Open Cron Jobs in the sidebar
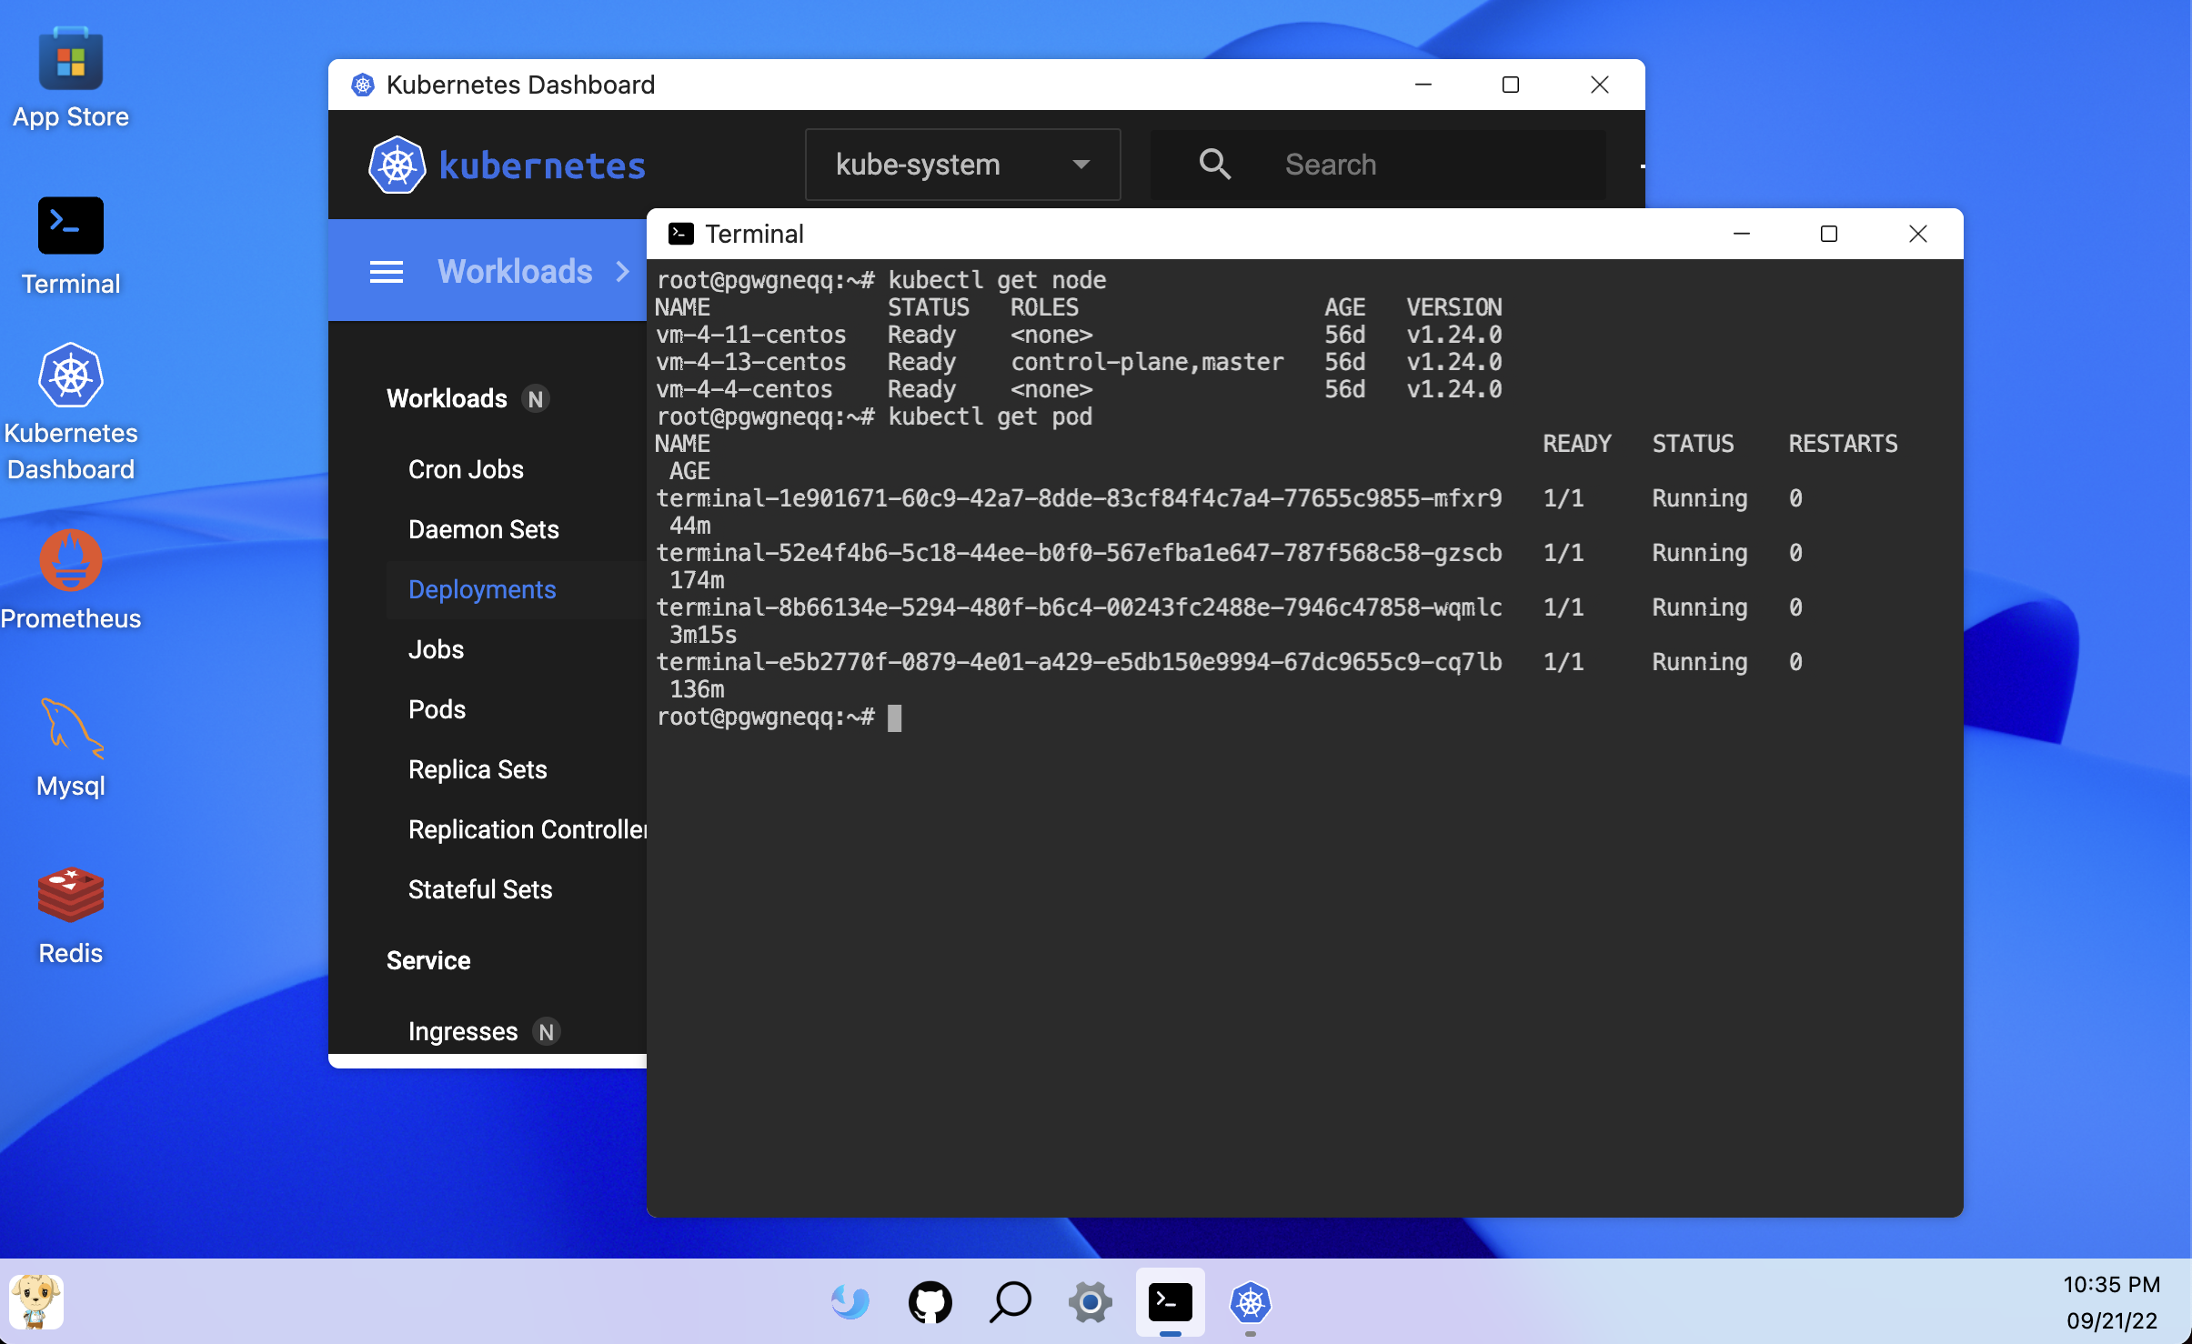 [466, 469]
